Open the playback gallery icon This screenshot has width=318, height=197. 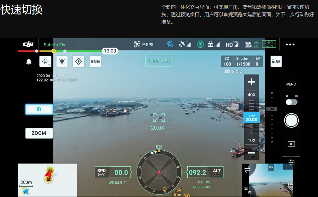291,144
